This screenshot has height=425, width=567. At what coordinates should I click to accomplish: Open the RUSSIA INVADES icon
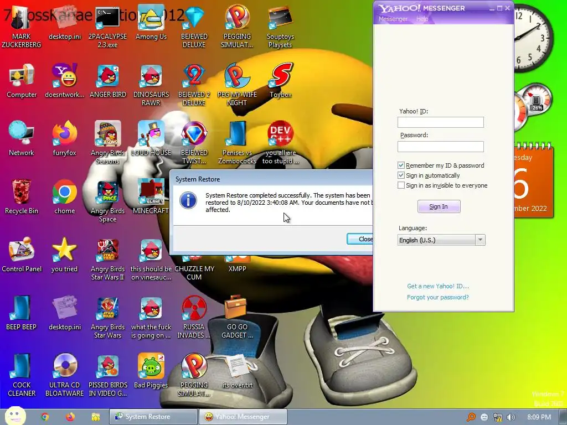pyautogui.click(x=194, y=317)
